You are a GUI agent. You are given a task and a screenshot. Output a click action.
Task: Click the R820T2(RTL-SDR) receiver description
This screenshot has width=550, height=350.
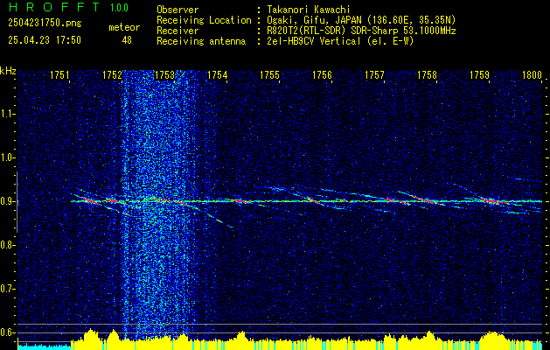click(x=361, y=31)
